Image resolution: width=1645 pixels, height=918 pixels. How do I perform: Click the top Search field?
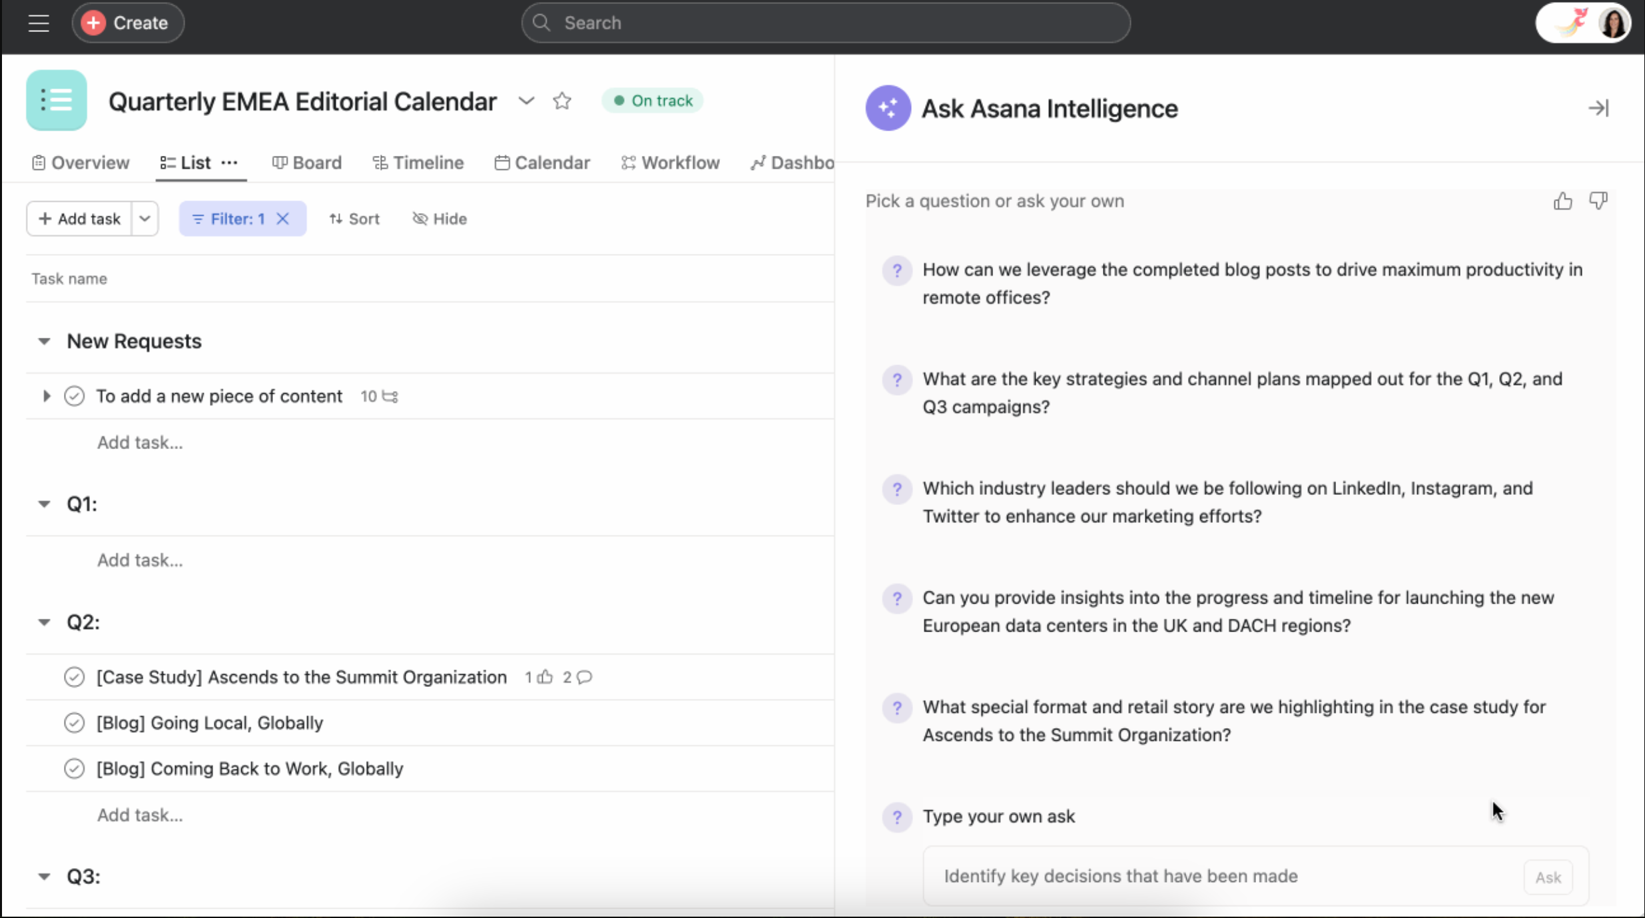click(826, 23)
